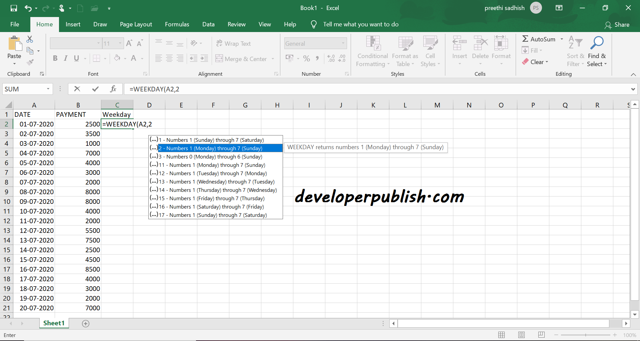Toggle Underline formatting
Viewport: 640px width, 341px height.
coord(76,58)
